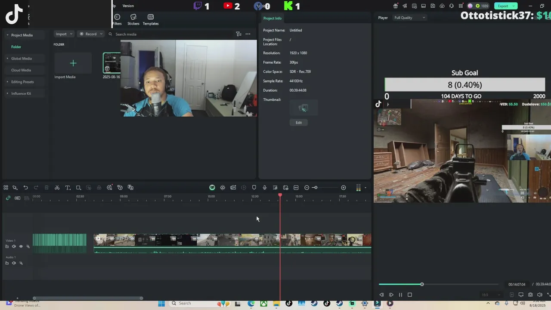Select the green audio clip on Video 1

click(59, 243)
